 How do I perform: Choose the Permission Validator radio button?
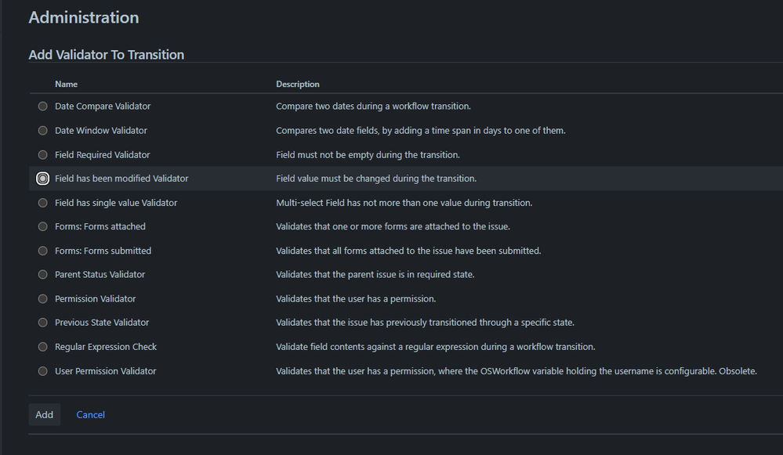pos(42,299)
